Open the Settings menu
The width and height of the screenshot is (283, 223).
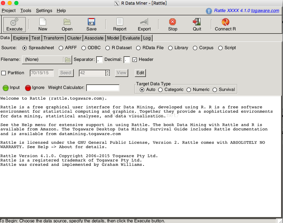pyautogui.click(x=44, y=11)
